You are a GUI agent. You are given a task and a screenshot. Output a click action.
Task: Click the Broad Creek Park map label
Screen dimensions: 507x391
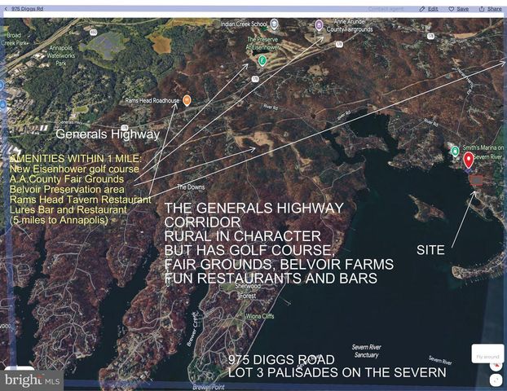tap(14, 39)
